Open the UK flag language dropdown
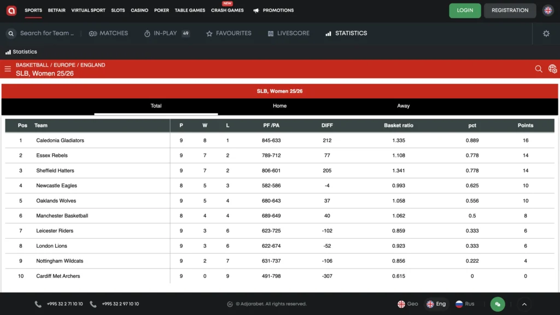The image size is (560, 315). pyautogui.click(x=548, y=10)
